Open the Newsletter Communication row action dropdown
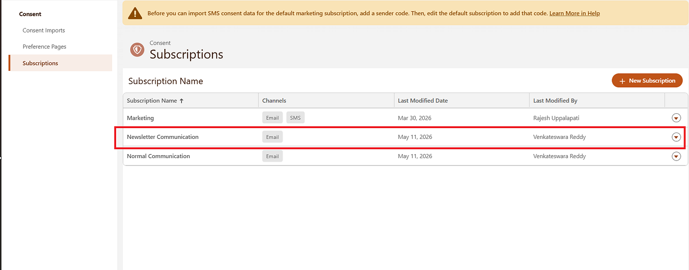The height and width of the screenshot is (270, 689). coord(676,137)
